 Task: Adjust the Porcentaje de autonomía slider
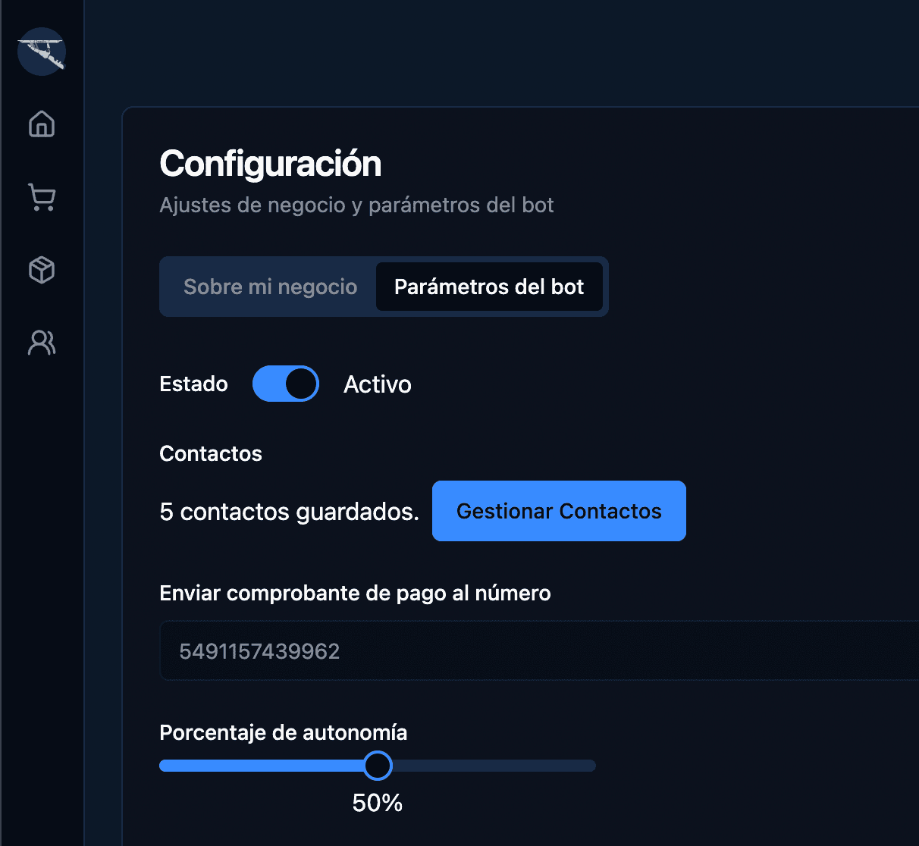377,766
